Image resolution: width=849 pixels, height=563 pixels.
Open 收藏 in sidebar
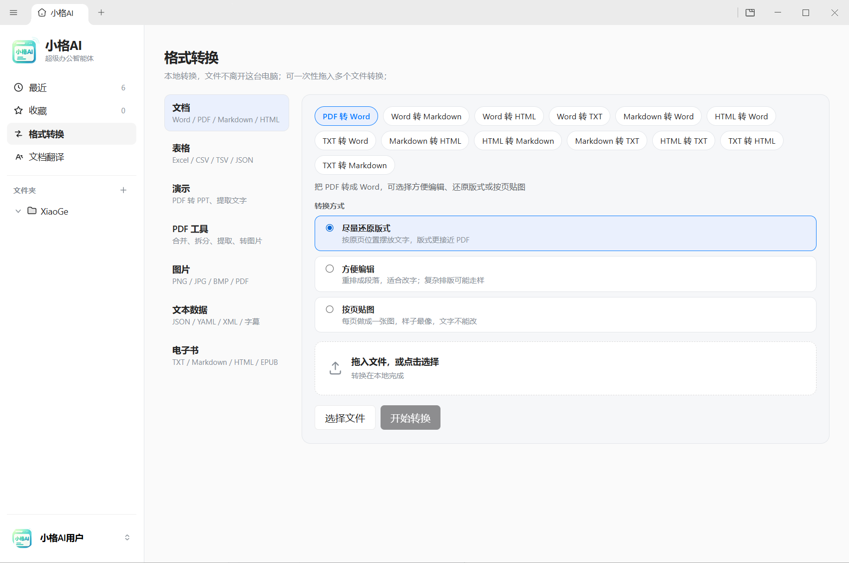pos(72,110)
